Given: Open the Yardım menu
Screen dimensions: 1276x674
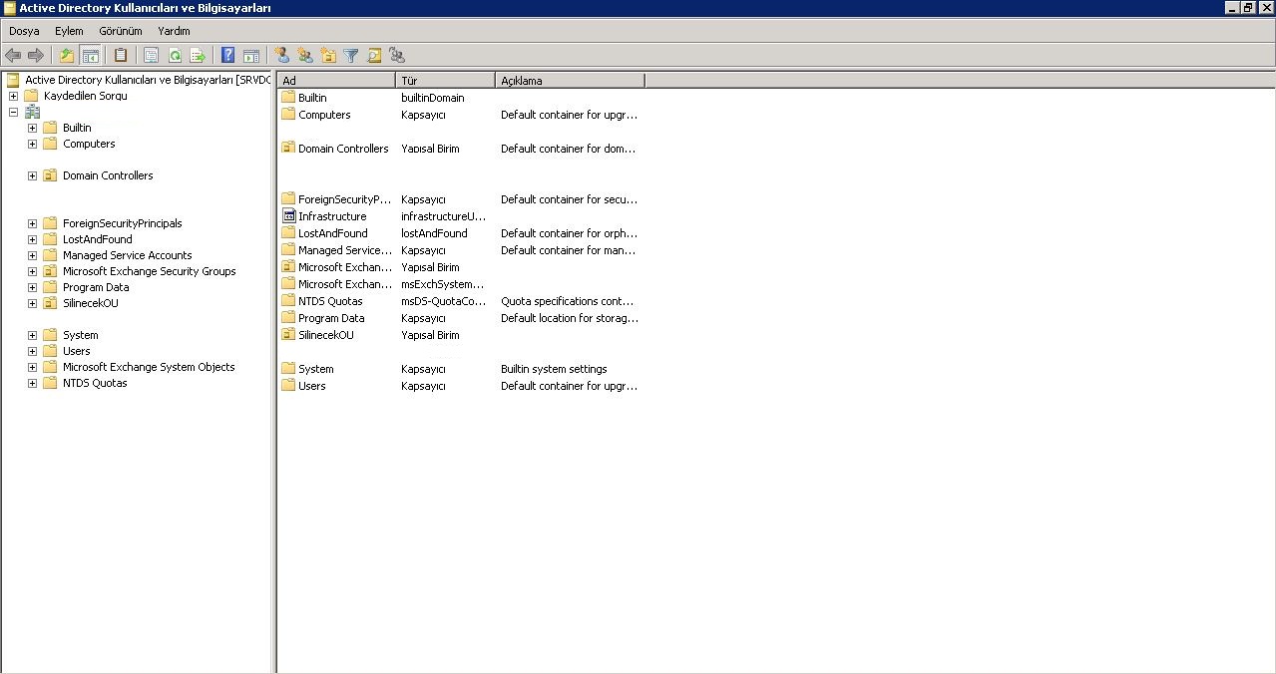Looking at the screenshot, I should (x=174, y=31).
